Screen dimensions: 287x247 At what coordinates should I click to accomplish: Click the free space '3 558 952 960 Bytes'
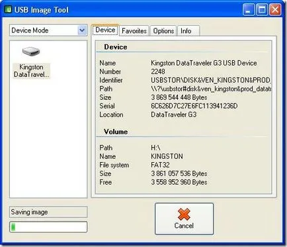tap(179, 182)
